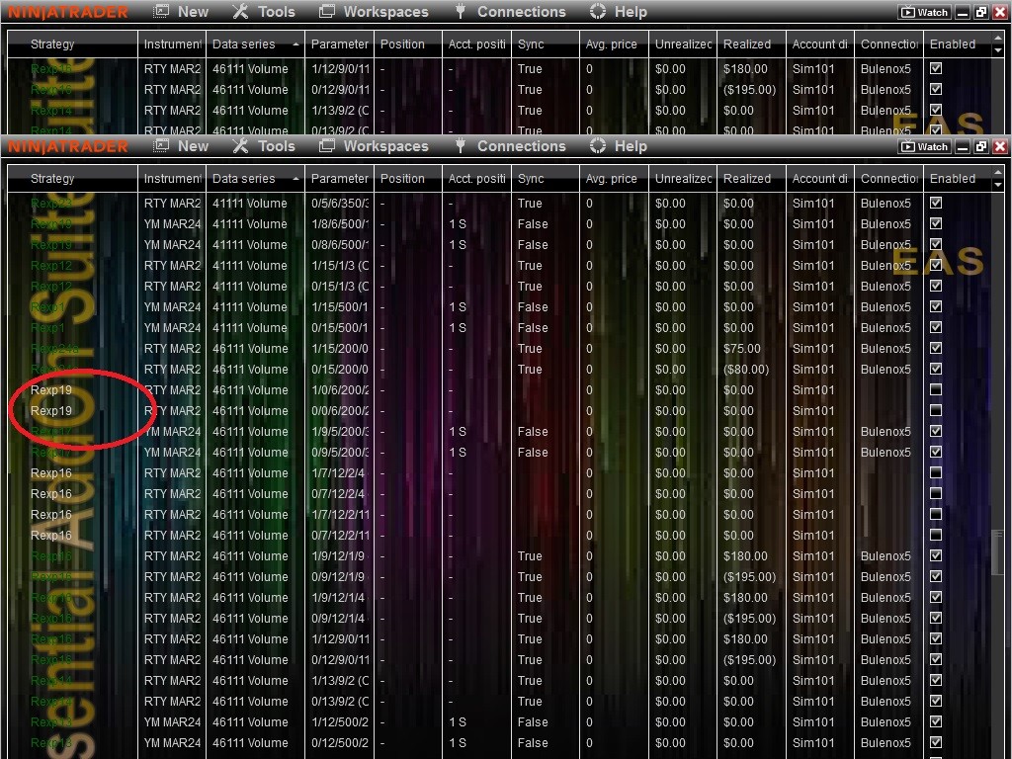Disable the strategy with ($80.00) realized
Image resolution: width=1012 pixels, height=759 pixels.
tap(936, 370)
